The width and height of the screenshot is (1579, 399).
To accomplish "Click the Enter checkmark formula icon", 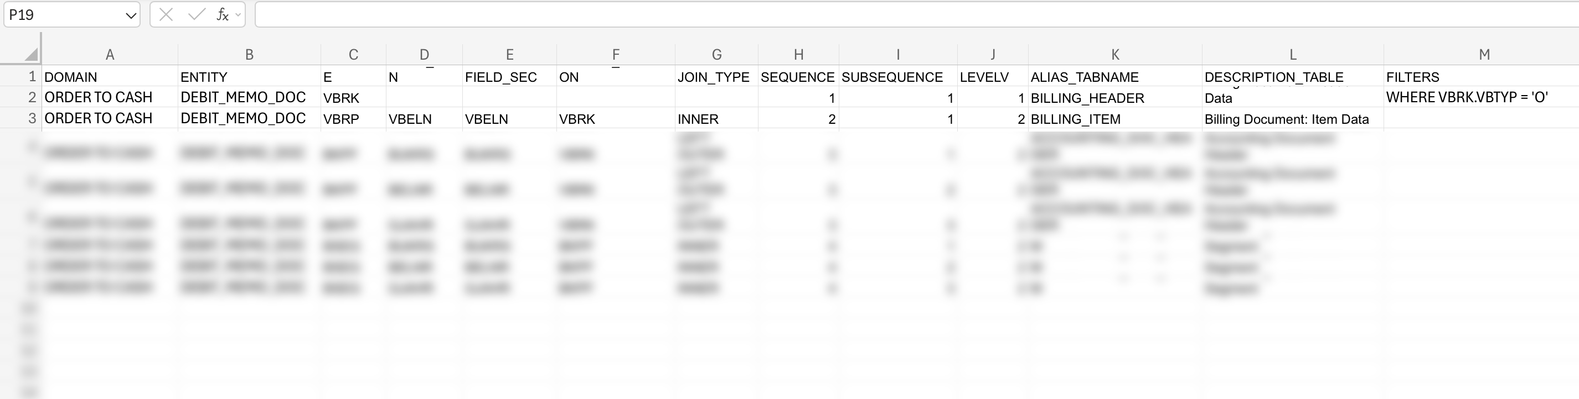I will pyautogui.click(x=196, y=15).
